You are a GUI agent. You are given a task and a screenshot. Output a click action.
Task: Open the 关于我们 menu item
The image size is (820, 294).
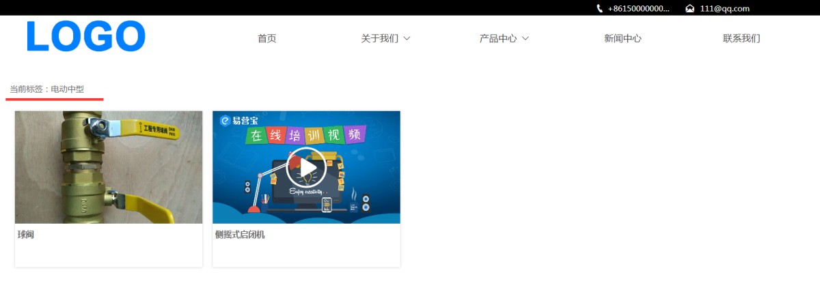(x=379, y=39)
